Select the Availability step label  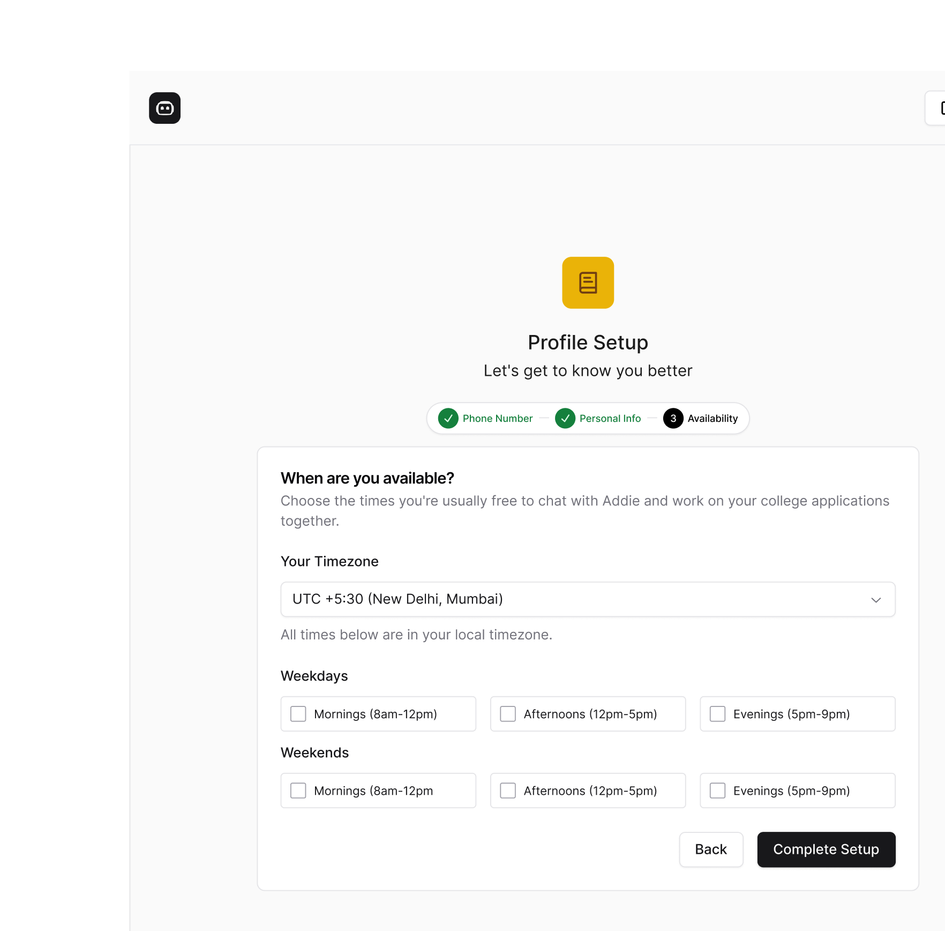point(712,419)
